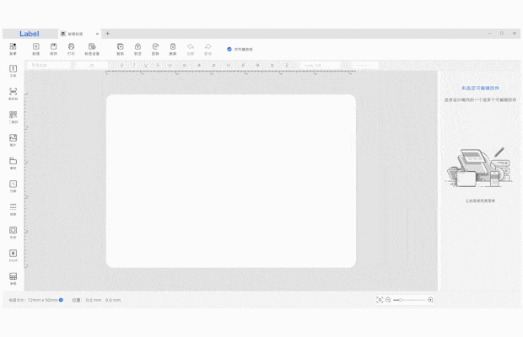Click the Delete trash icon
Viewport: 523px width, 337px height.
tap(173, 48)
